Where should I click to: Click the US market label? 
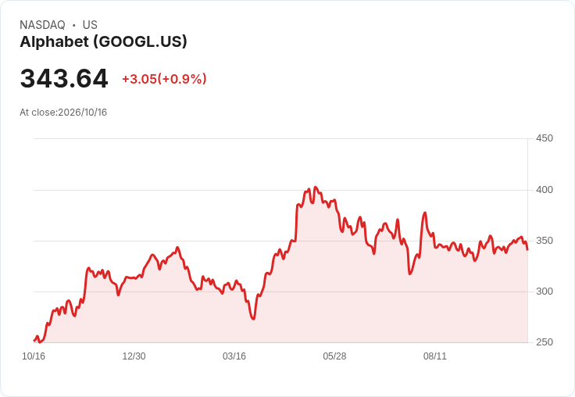(90, 25)
